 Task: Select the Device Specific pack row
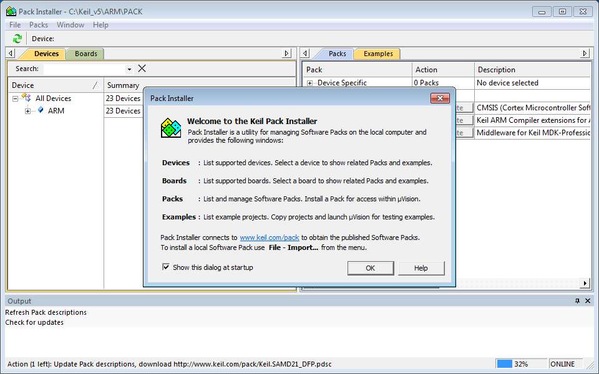pyautogui.click(x=342, y=83)
